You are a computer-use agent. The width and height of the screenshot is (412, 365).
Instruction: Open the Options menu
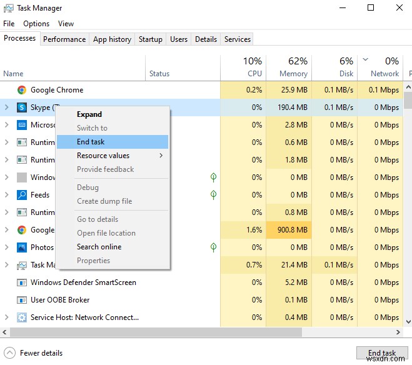pyautogui.click(x=36, y=24)
